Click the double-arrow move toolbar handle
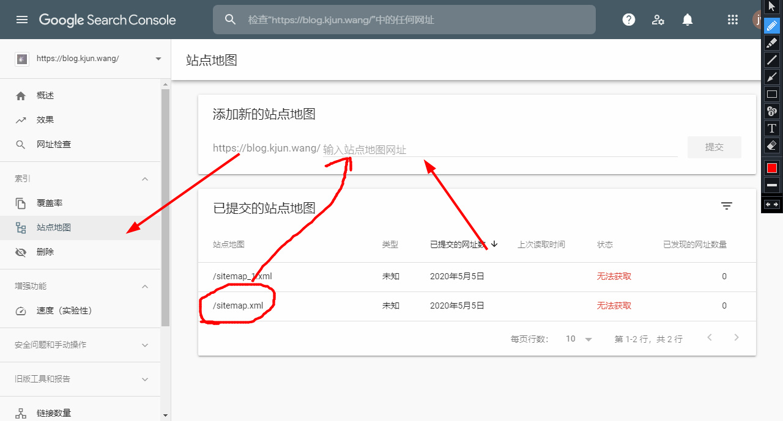The image size is (783, 421). coord(772,204)
